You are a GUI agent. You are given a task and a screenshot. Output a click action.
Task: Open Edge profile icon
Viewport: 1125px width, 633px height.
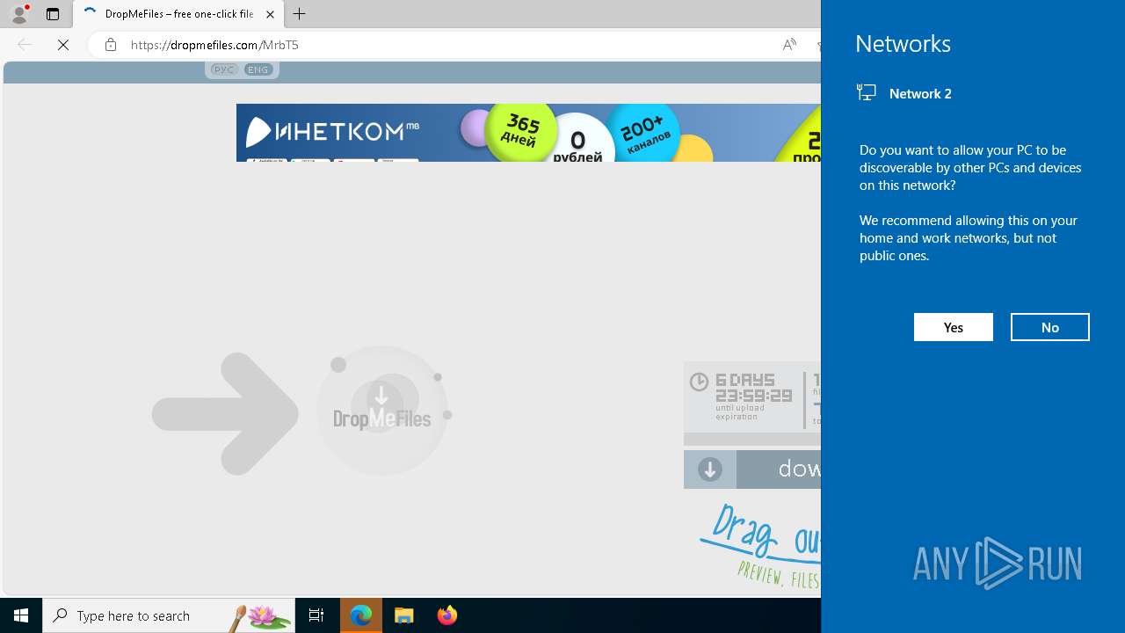[x=19, y=13]
